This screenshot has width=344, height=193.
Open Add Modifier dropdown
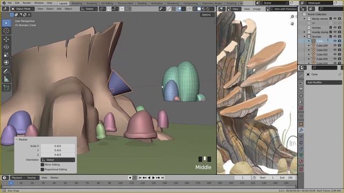click(324, 83)
